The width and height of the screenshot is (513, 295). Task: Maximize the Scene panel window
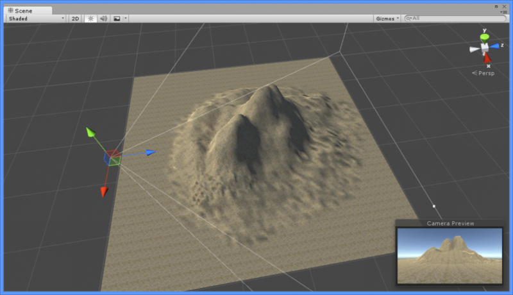pyautogui.click(x=496, y=6)
